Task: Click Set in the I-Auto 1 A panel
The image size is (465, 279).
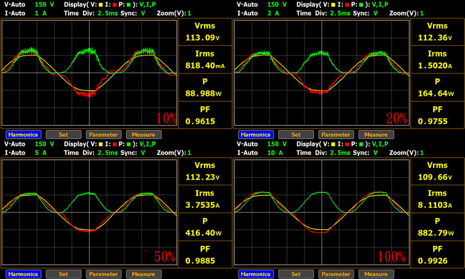Action: [x=63, y=135]
